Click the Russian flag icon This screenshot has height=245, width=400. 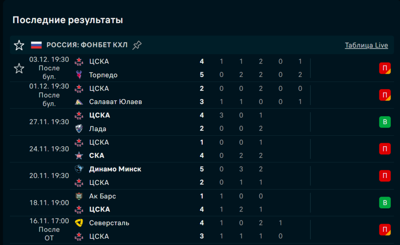pos(36,45)
